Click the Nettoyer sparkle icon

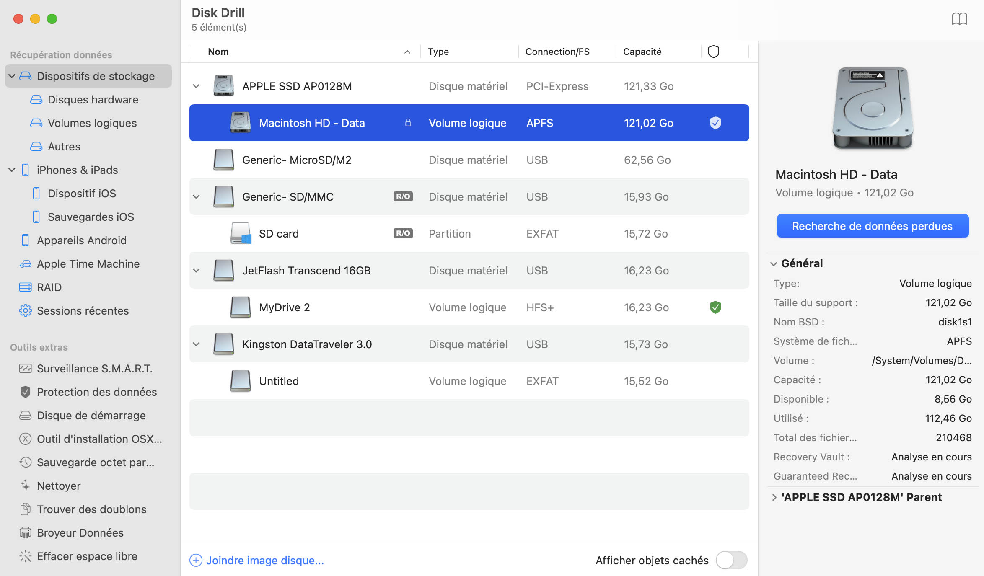coord(25,486)
